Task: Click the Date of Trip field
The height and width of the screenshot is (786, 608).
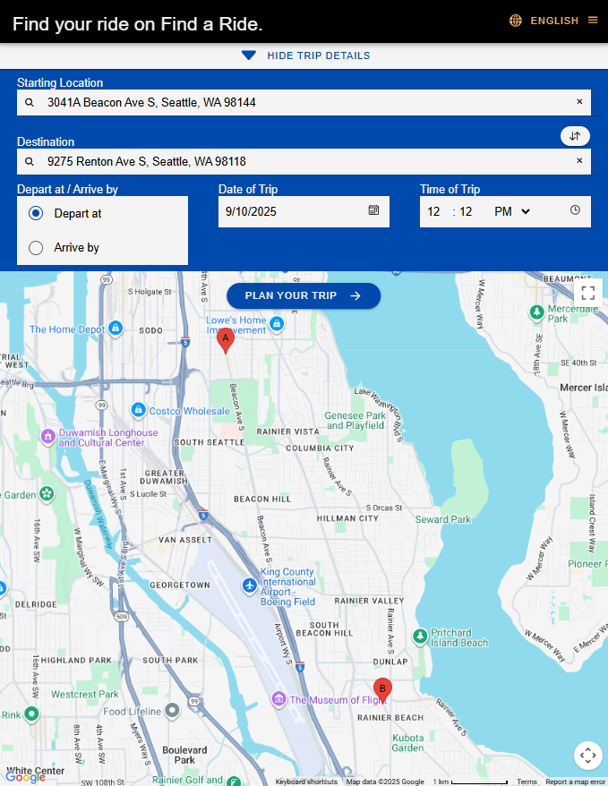Action: tap(304, 211)
